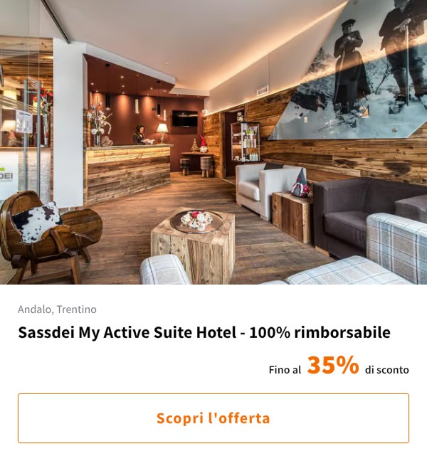The image size is (427, 461).
Task: Click the receptionist behind the wooden desk
Action: (x=141, y=134)
